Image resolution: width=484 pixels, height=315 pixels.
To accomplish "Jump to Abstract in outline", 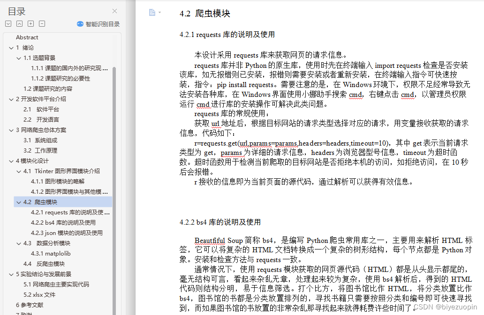I will coord(27,37).
